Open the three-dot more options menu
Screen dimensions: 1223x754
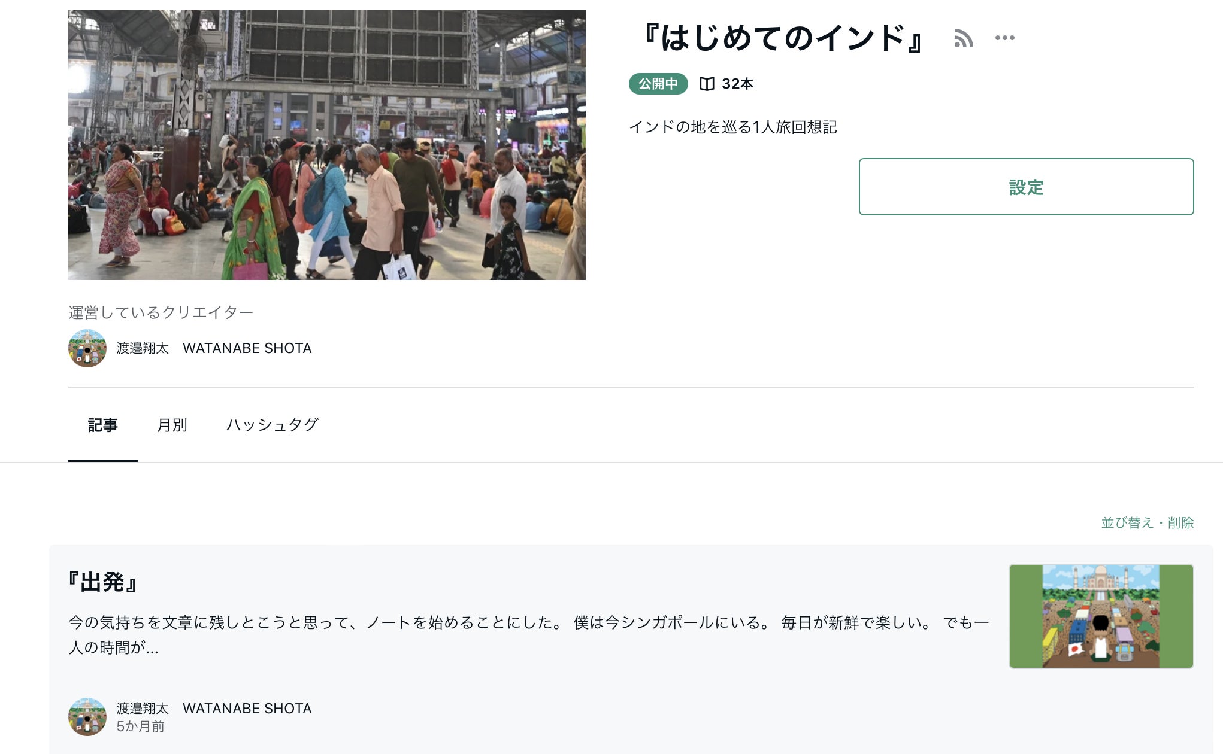(1004, 38)
